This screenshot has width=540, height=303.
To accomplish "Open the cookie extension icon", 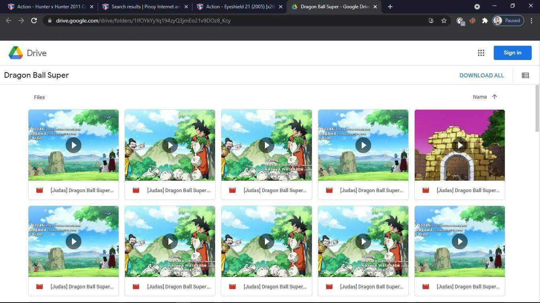I will [x=472, y=21].
